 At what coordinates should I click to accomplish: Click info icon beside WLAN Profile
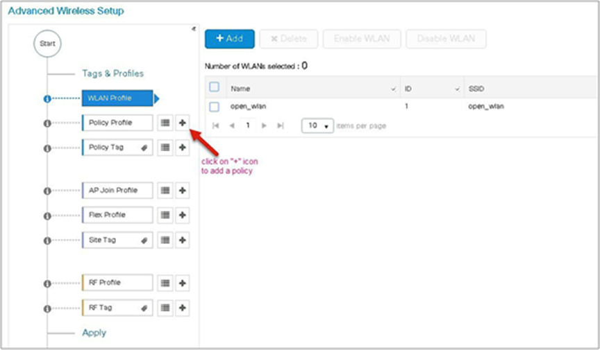(47, 99)
